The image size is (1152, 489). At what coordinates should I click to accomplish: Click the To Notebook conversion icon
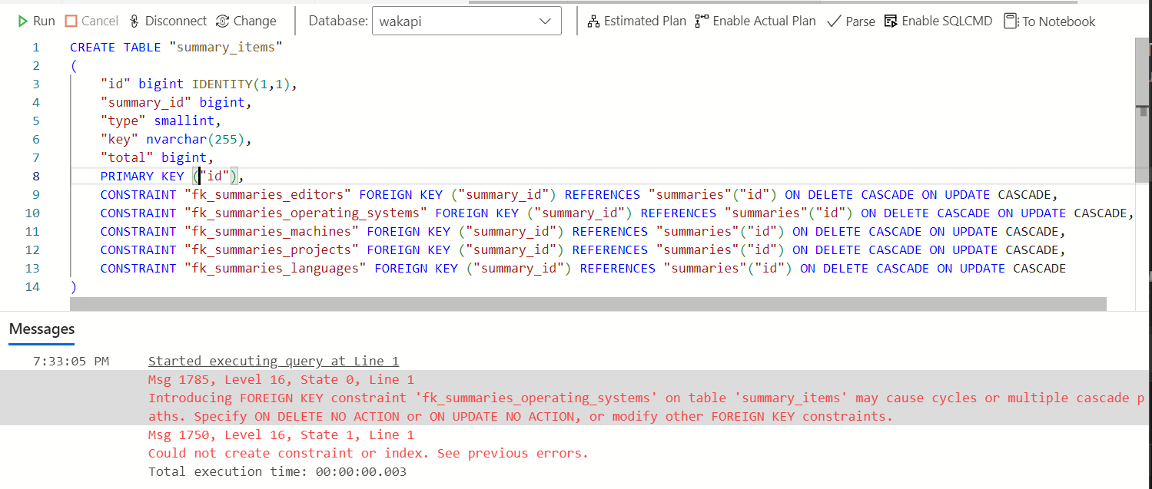pos(1011,21)
